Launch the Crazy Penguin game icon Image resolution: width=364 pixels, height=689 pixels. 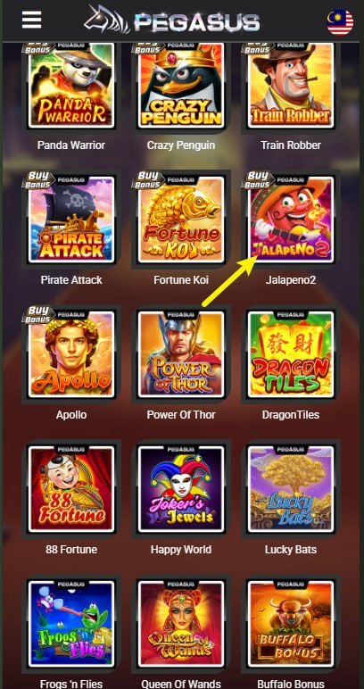tap(181, 84)
